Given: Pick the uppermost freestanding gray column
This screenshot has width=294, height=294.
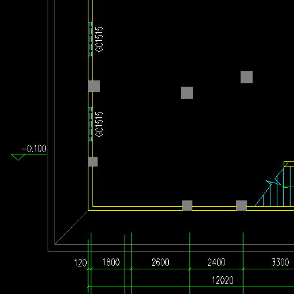Looking at the screenshot, I should (x=246, y=77).
